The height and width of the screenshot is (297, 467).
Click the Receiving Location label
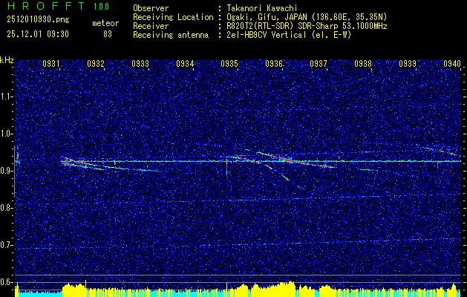point(173,17)
